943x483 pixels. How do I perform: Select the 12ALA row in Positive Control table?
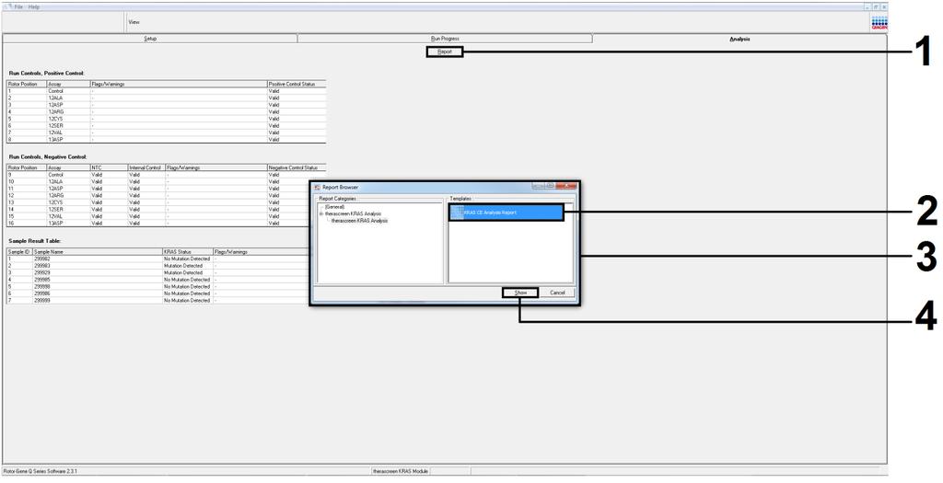[166, 98]
